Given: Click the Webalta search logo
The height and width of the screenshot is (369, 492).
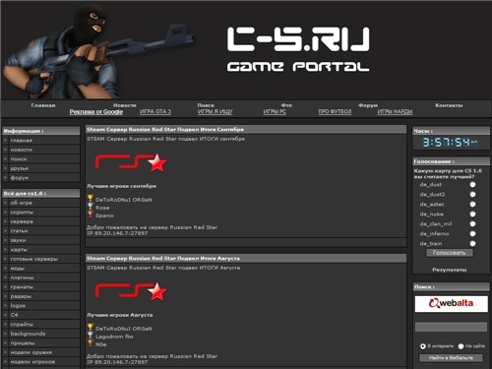Looking at the screenshot, I should 451,303.
